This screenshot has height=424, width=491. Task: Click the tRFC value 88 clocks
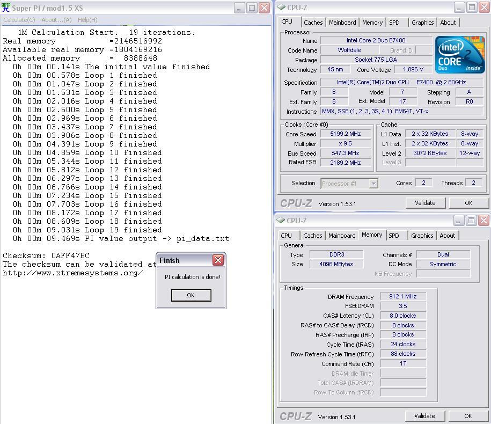point(403,354)
